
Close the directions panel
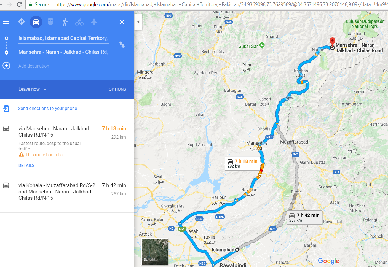click(122, 22)
